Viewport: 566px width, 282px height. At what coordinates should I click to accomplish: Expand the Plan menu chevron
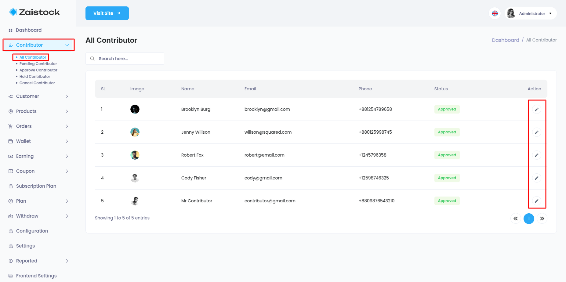(67, 201)
